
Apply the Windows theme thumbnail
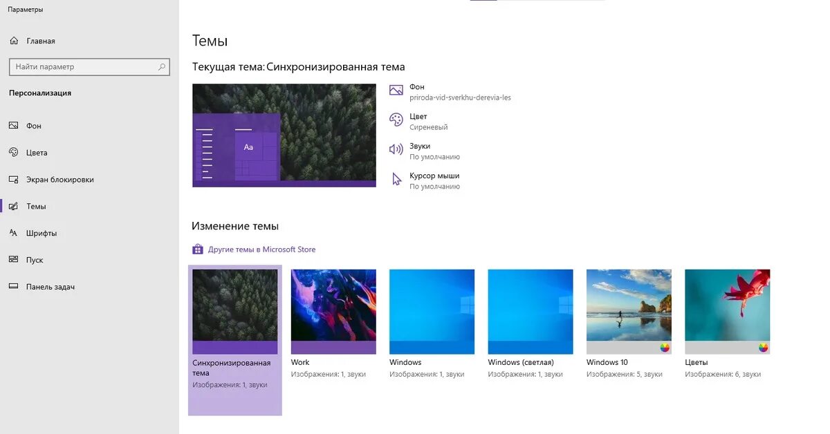pyautogui.click(x=432, y=312)
